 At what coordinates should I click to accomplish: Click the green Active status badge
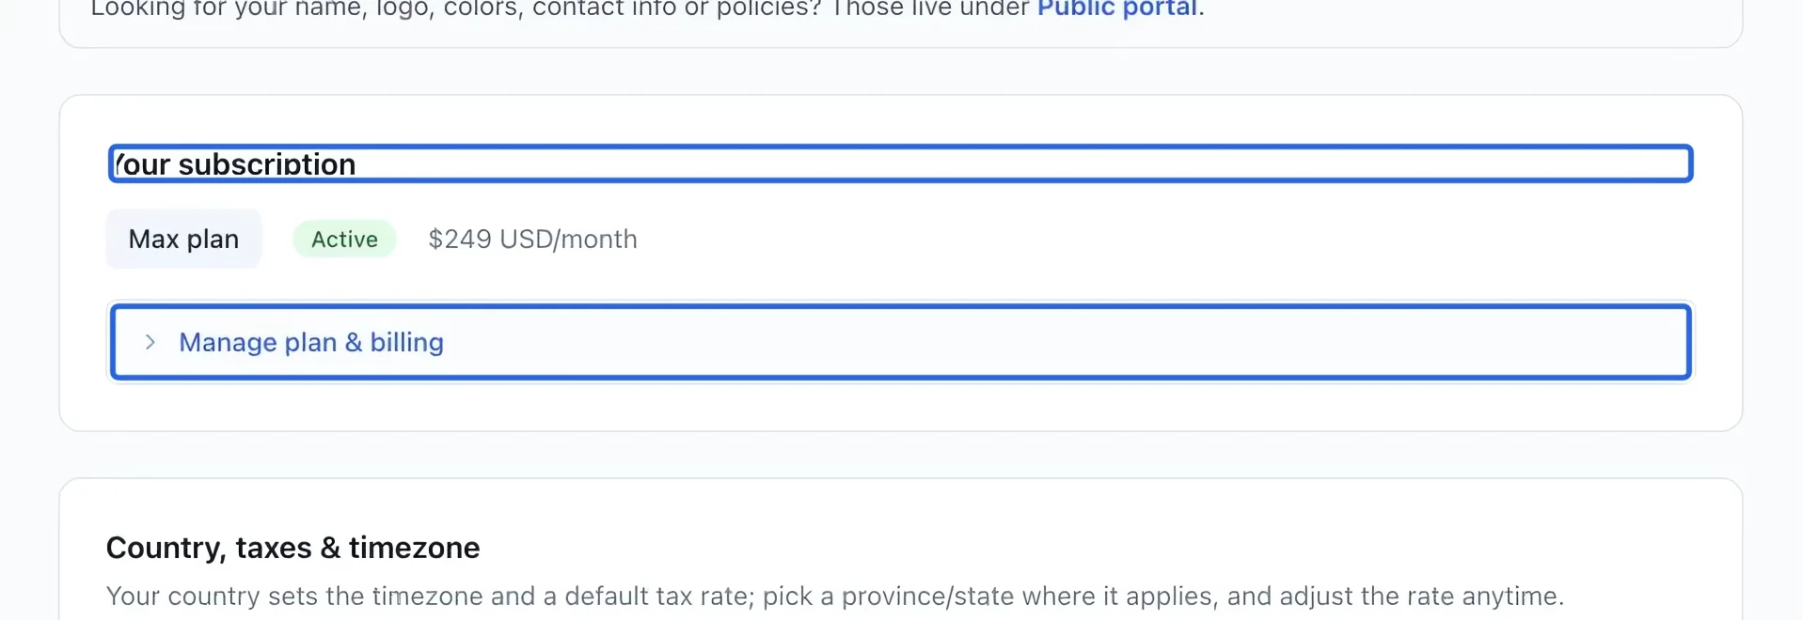pyautogui.click(x=344, y=239)
